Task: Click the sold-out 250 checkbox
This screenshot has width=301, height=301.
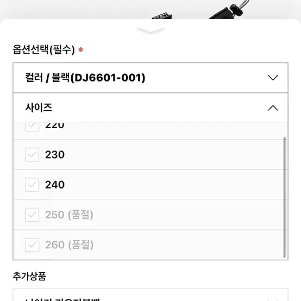Action: (x=32, y=215)
